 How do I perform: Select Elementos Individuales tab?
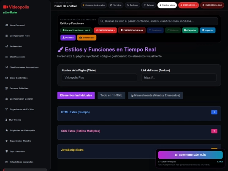(x=76, y=95)
